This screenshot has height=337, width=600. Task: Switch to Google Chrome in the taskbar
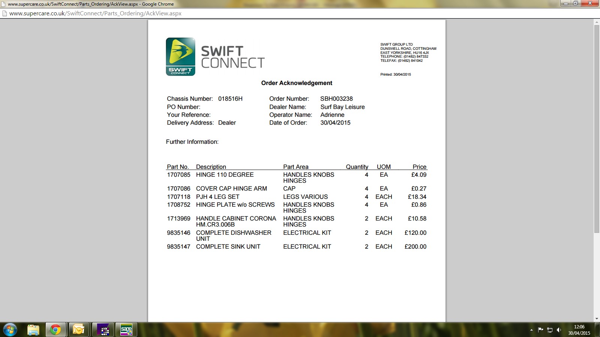pyautogui.click(x=55, y=330)
